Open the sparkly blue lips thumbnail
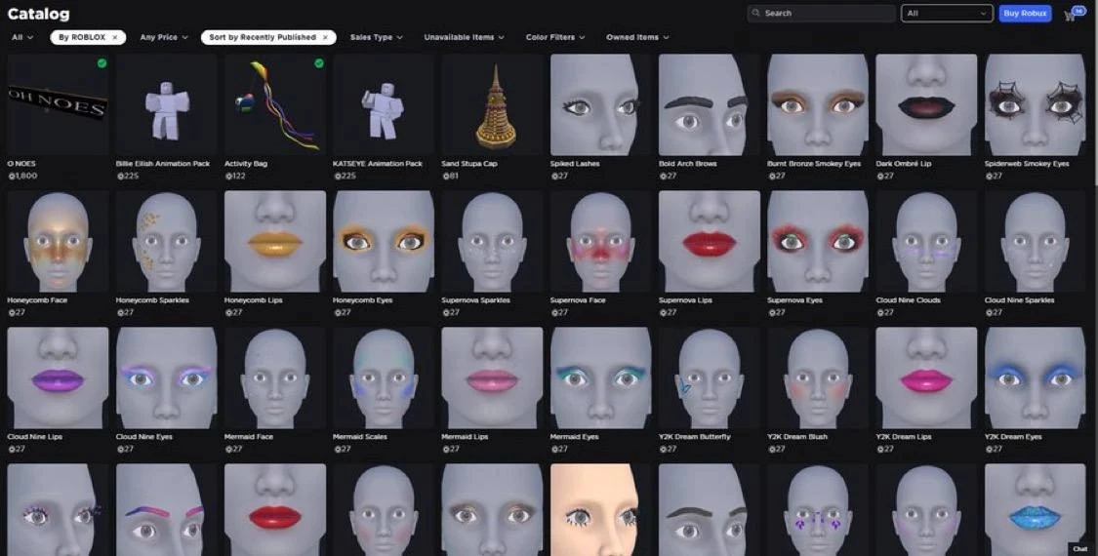The width and height of the screenshot is (1098, 556). coord(1035,510)
